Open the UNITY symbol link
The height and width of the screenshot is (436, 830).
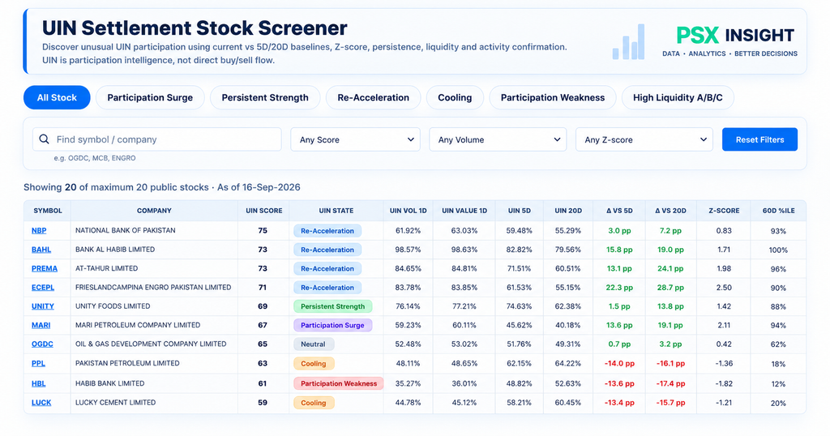tap(43, 306)
